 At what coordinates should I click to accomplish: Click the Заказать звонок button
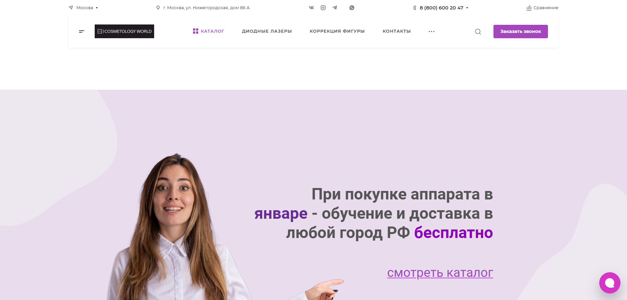[x=521, y=31]
